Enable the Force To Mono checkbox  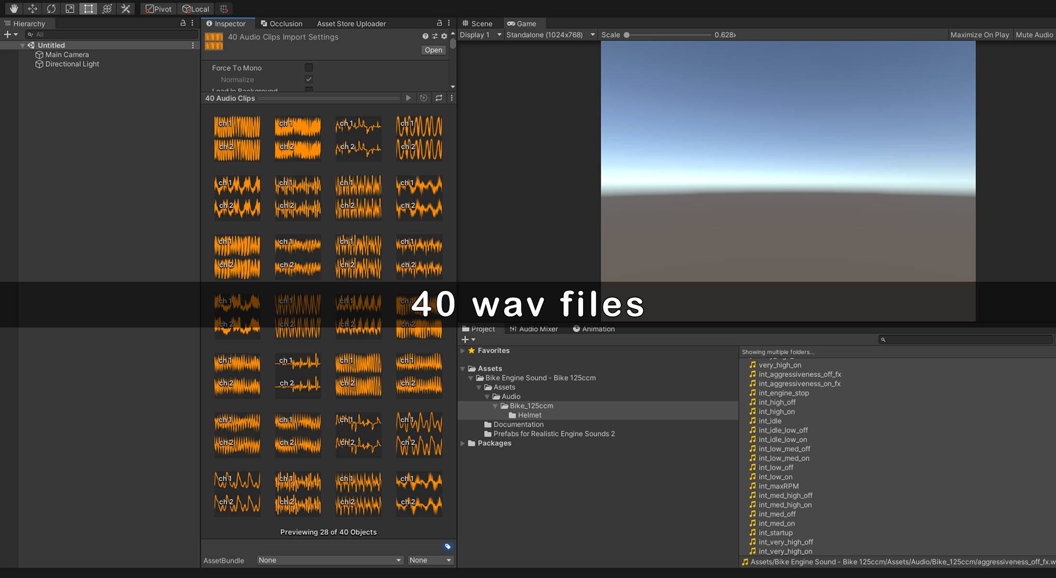pyautogui.click(x=309, y=67)
